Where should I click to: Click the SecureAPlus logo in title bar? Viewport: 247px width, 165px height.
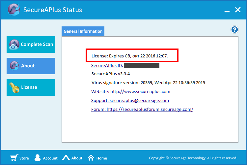pyautogui.click(x=14, y=10)
